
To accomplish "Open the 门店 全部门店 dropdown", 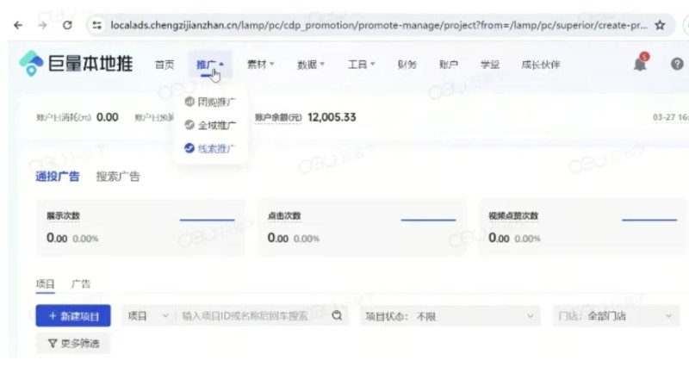I will click(616, 316).
